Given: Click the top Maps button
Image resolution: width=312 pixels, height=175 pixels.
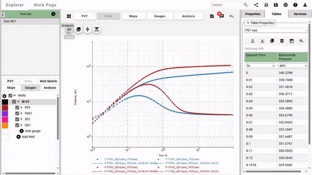Looking at the screenshot, I should pyautogui.click(x=133, y=16).
